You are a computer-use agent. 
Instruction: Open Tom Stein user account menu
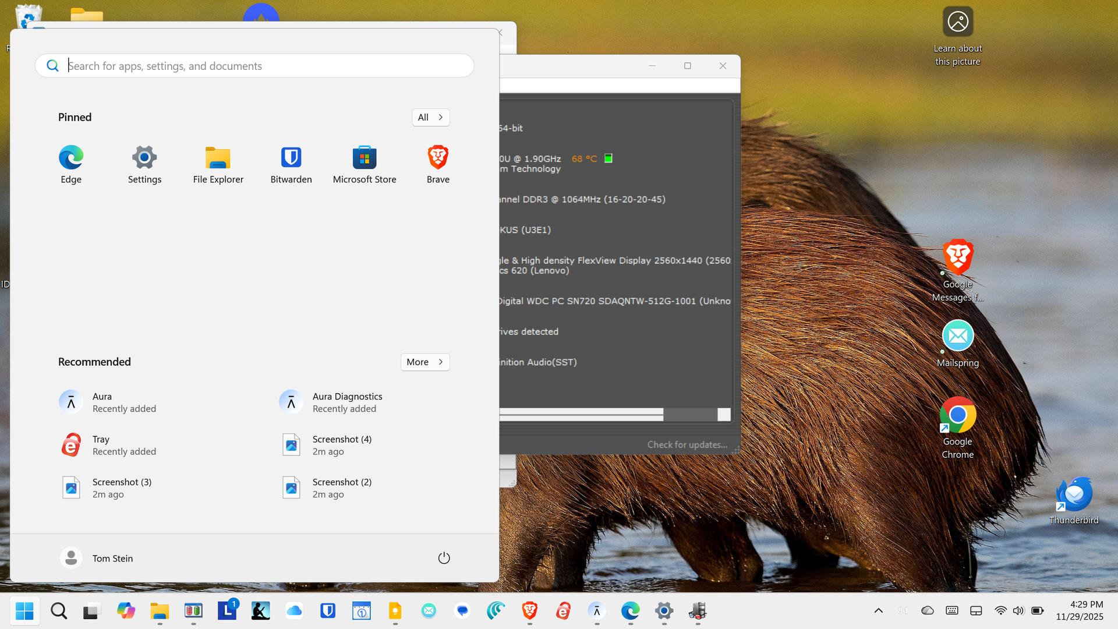coord(97,558)
